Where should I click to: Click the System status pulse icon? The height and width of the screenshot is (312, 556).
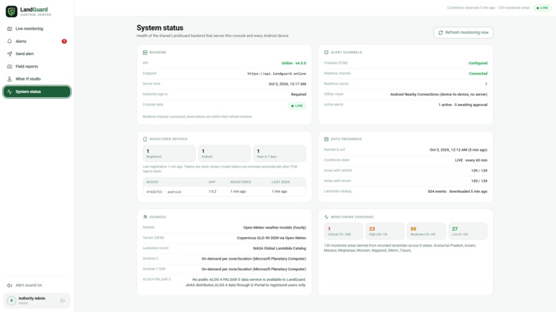(10, 92)
